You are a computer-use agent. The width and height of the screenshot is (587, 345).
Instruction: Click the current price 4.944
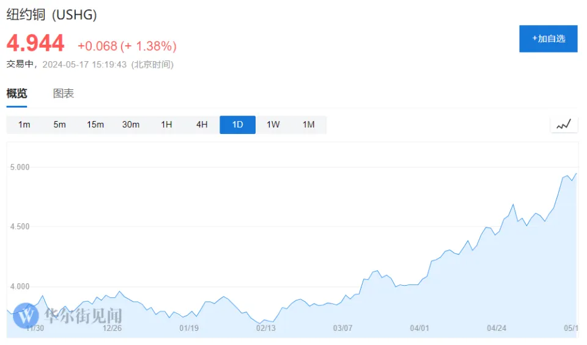click(x=35, y=43)
